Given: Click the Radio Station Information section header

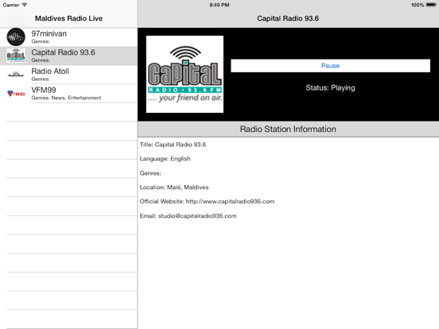Looking at the screenshot, I should pos(288,129).
